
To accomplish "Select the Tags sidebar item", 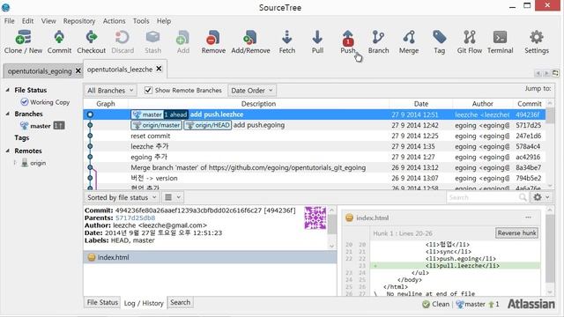I will (x=21, y=137).
